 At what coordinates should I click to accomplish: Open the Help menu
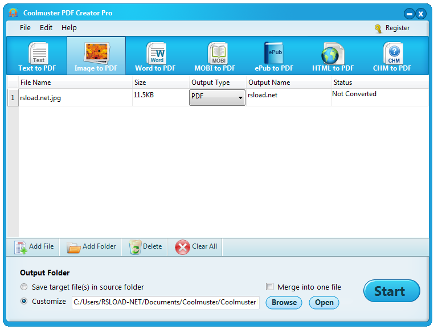point(69,28)
